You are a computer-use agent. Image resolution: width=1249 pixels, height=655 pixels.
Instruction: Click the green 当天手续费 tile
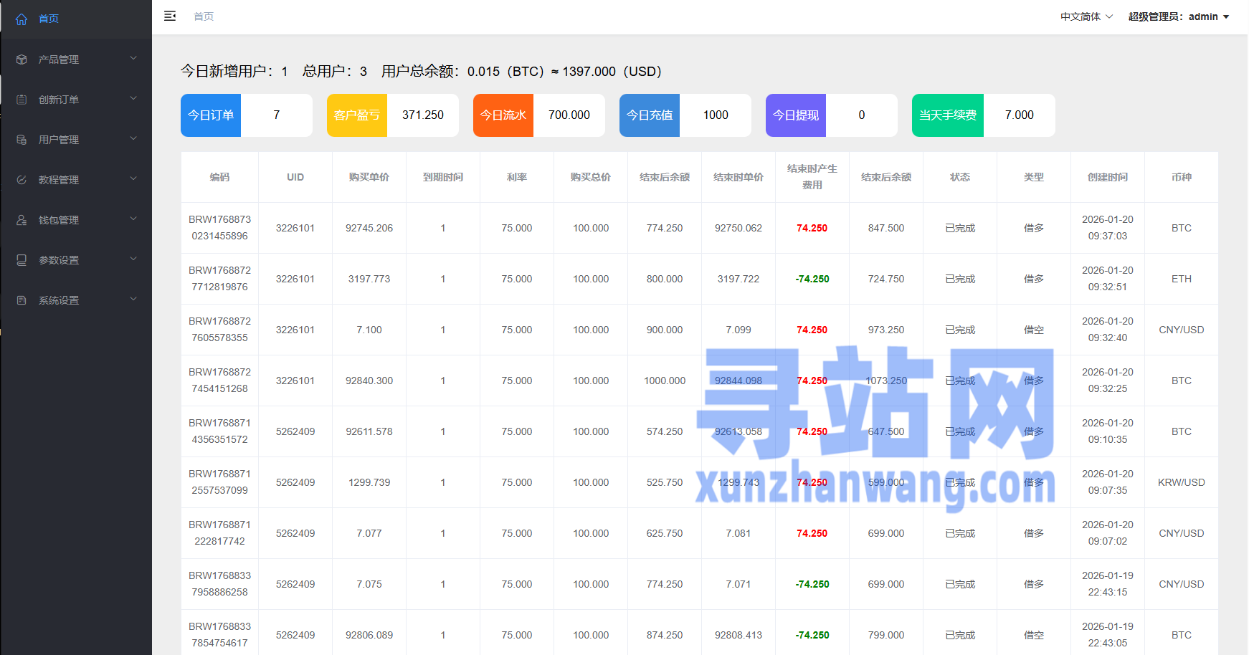[947, 115]
